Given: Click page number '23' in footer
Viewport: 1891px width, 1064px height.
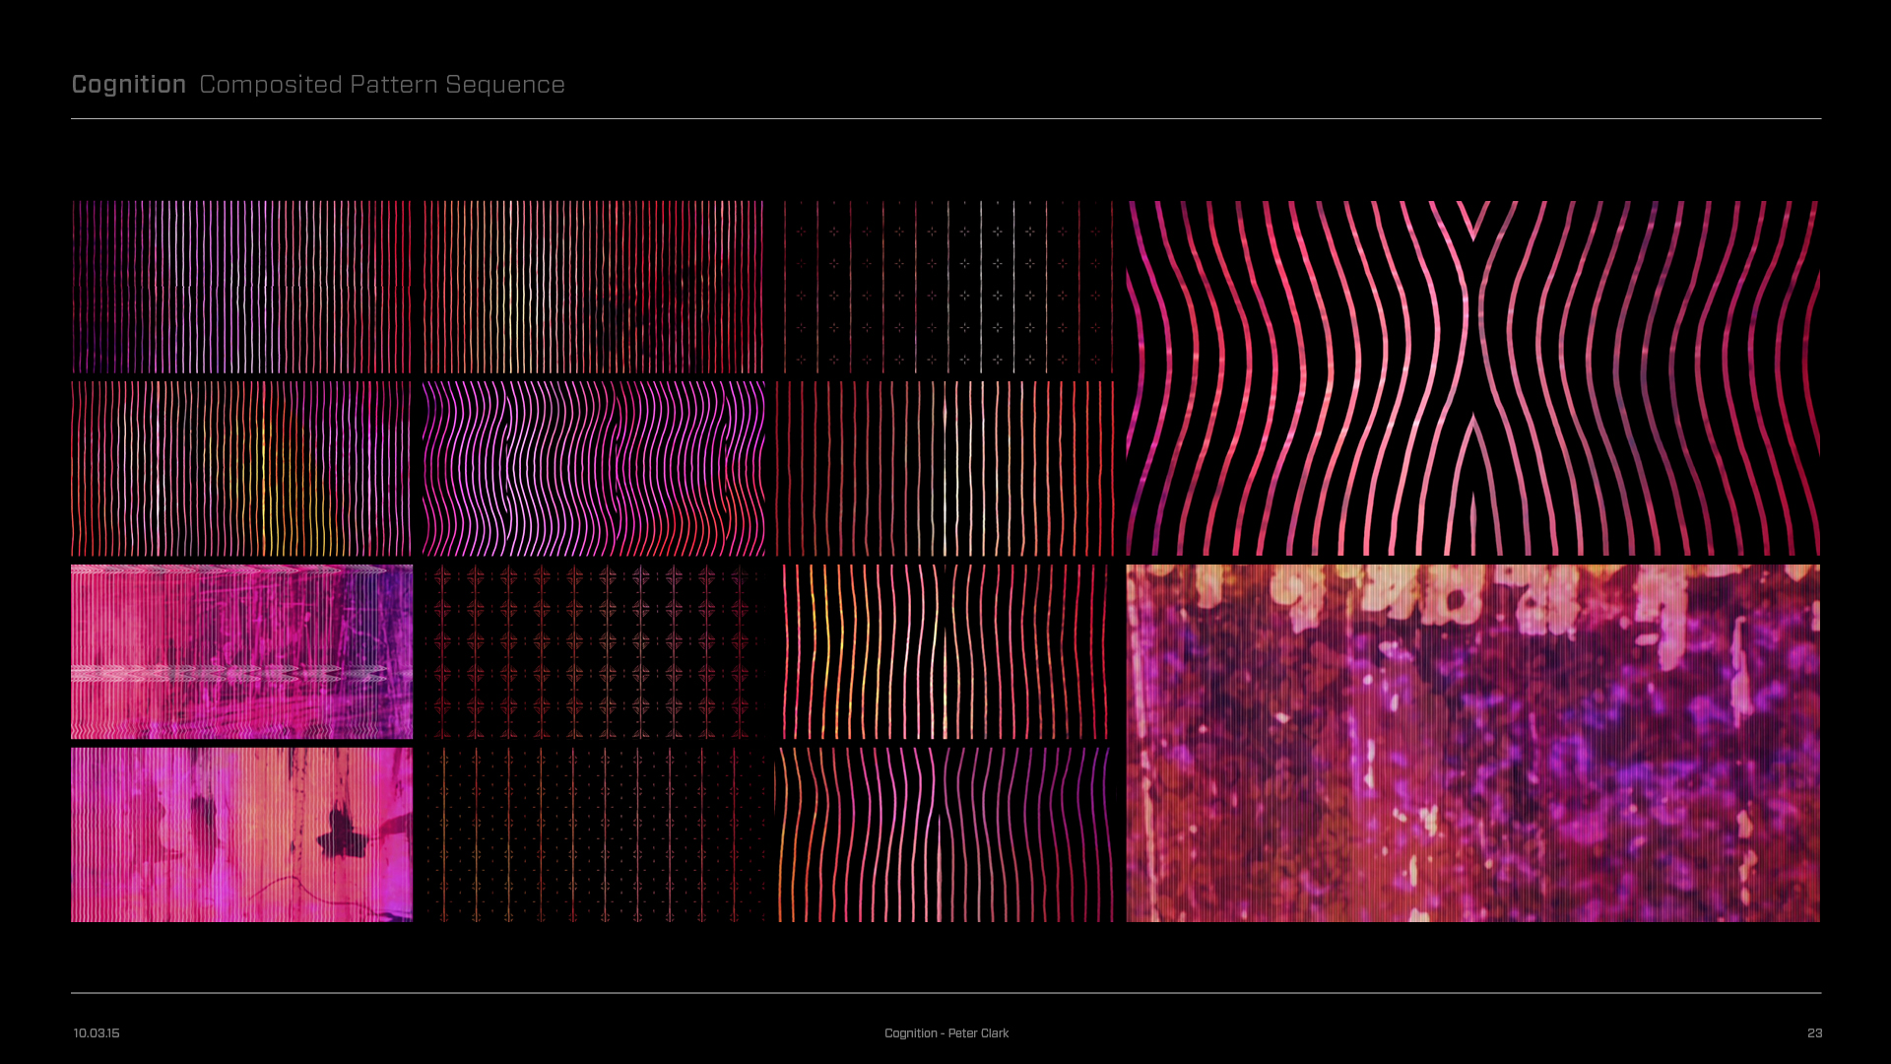Looking at the screenshot, I should tap(1814, 1033).
